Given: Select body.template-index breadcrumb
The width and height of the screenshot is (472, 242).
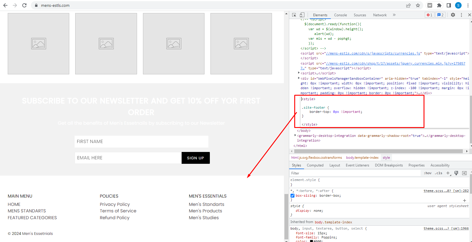Looking at the screenshot, I should tap(362, 158).
